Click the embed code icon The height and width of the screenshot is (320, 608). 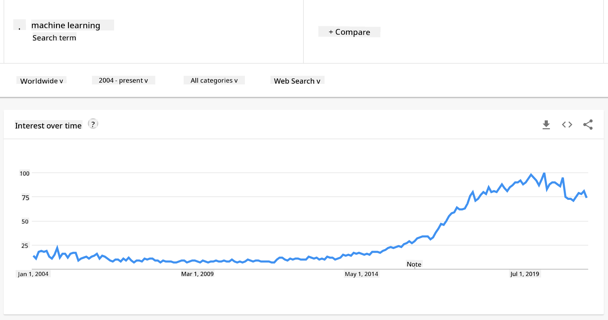click(x=567, y=125)
